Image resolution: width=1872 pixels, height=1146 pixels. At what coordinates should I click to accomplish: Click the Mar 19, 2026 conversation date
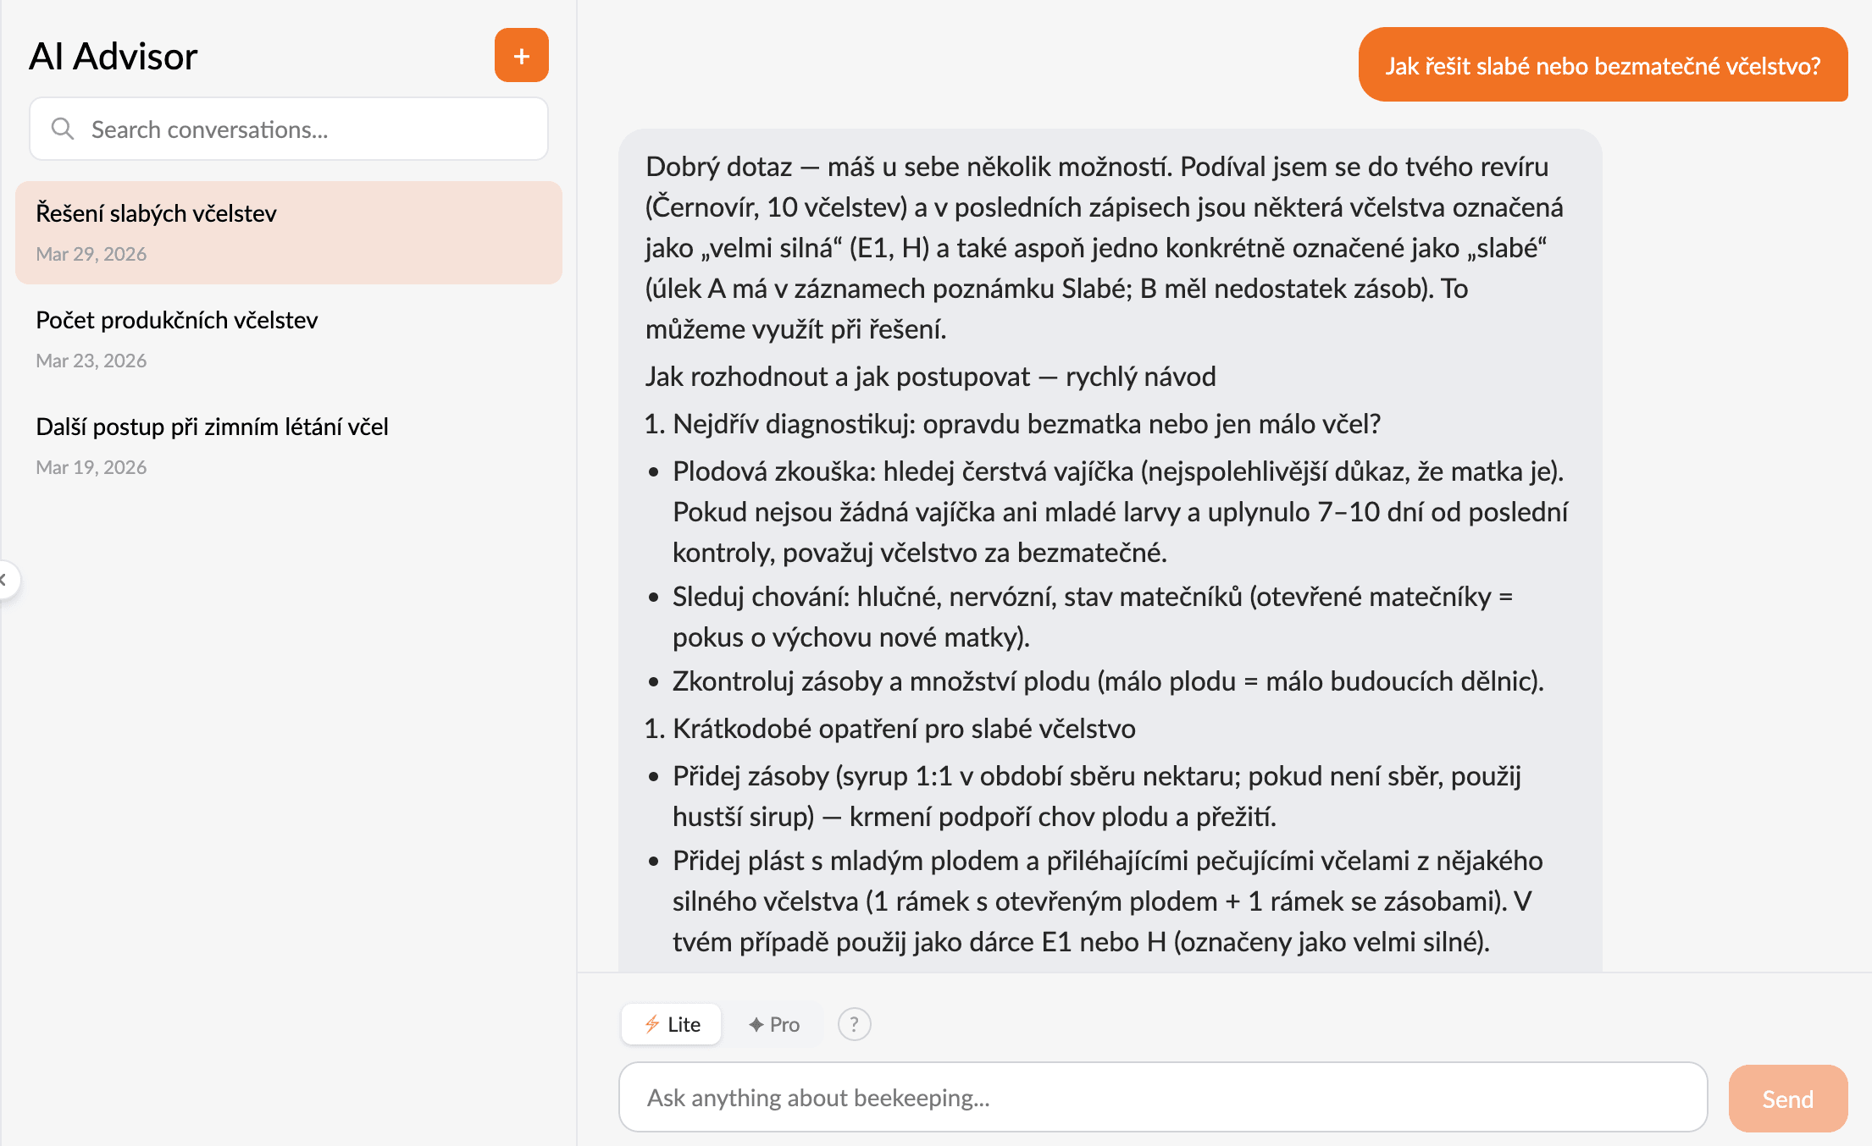(x=91, y=467)
